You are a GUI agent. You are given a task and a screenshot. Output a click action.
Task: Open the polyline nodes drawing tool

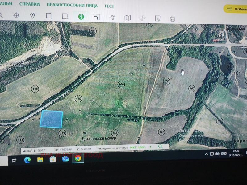[112, 18]
